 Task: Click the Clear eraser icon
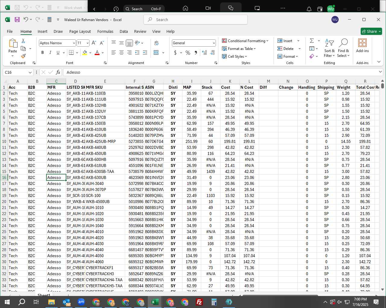[x=312, y=56]
